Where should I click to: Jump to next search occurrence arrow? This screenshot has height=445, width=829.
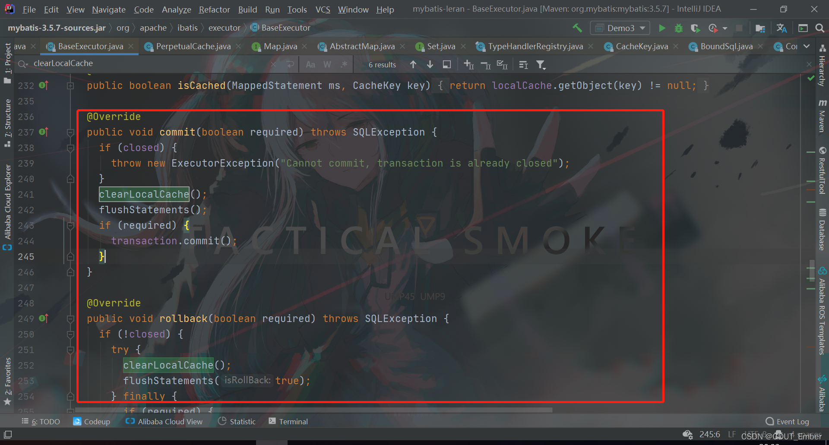[430, 64]
